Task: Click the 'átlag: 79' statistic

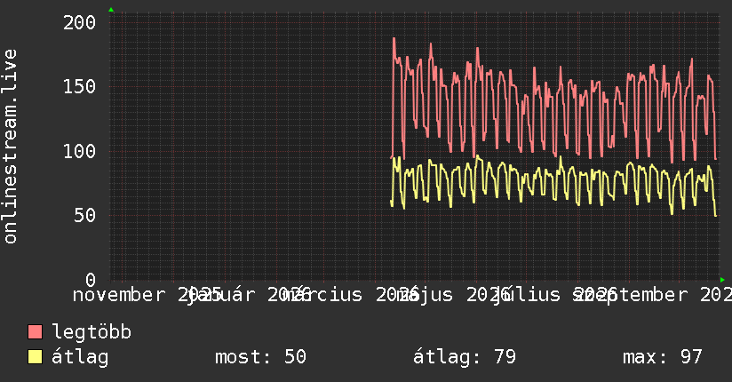Action: (465, 357)
